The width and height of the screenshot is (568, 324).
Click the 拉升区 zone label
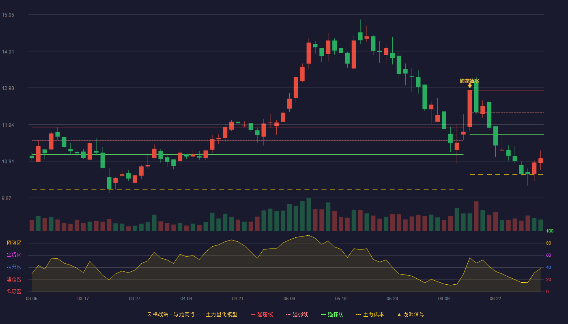14,267
